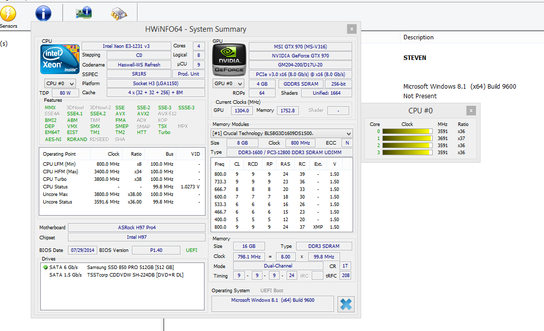Close the System Summary window
Image resolution: width=544 pixels, height=331 pixels.
click(x=352, y=29)
